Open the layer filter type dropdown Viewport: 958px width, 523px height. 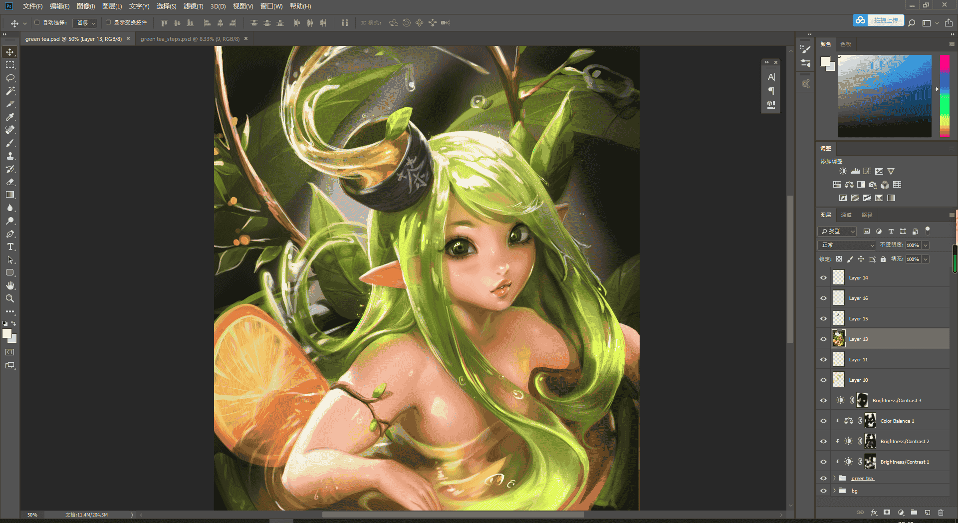[837, 231]
